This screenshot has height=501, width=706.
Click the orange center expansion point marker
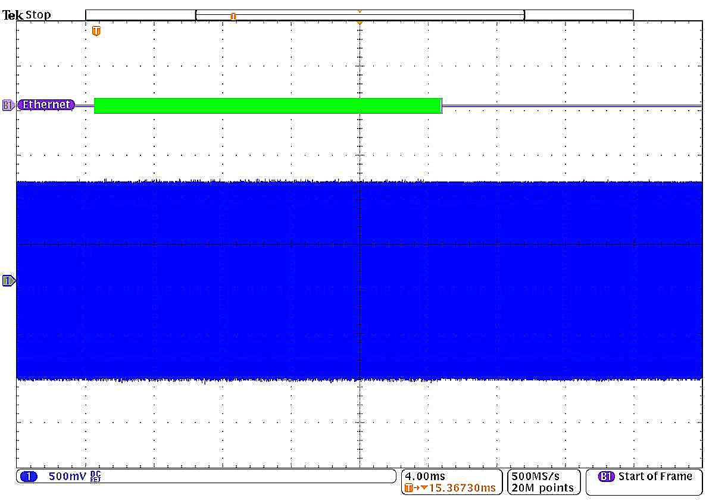pyautogui.click(x=360, y=23)
